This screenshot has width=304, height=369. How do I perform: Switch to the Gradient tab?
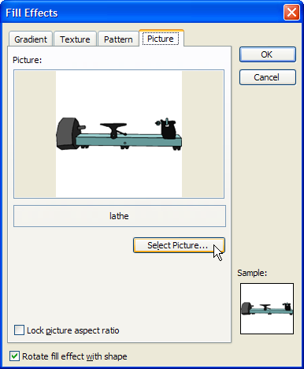tap(31, 39)
